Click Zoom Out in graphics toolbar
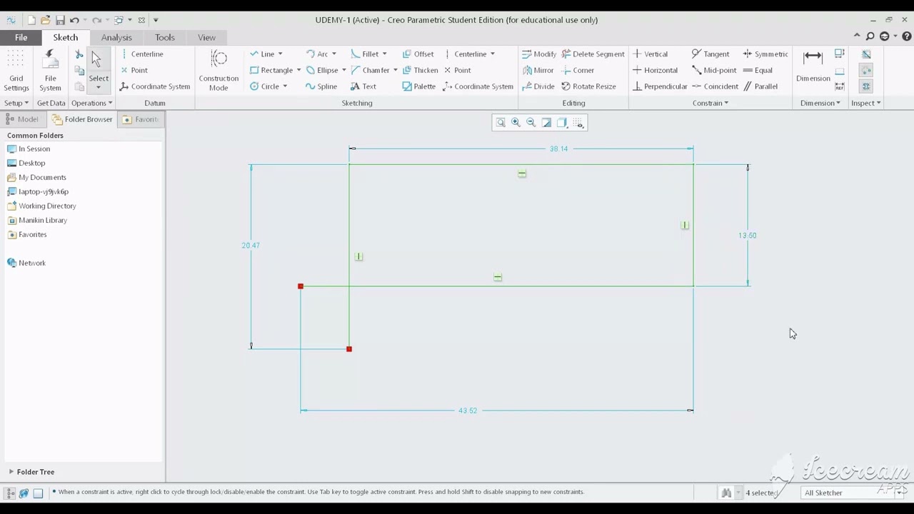 point(531,123)
